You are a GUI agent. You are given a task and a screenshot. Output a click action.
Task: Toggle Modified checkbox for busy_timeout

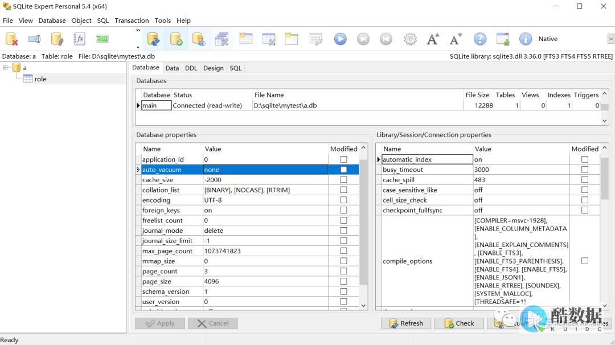(x=585, y=169)
